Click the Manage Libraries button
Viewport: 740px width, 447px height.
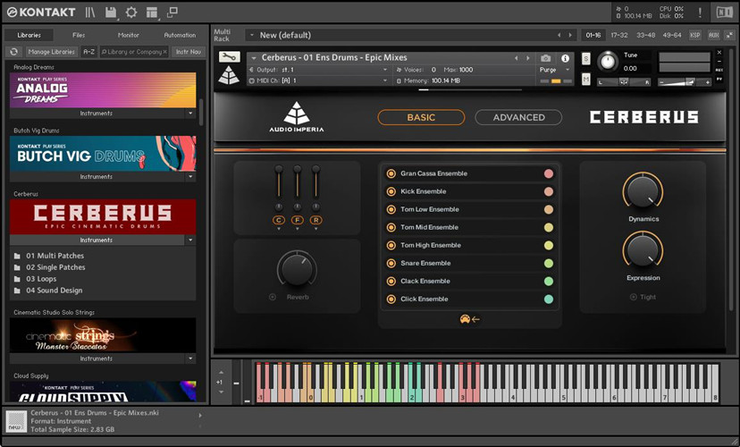[x=51, y=52]
